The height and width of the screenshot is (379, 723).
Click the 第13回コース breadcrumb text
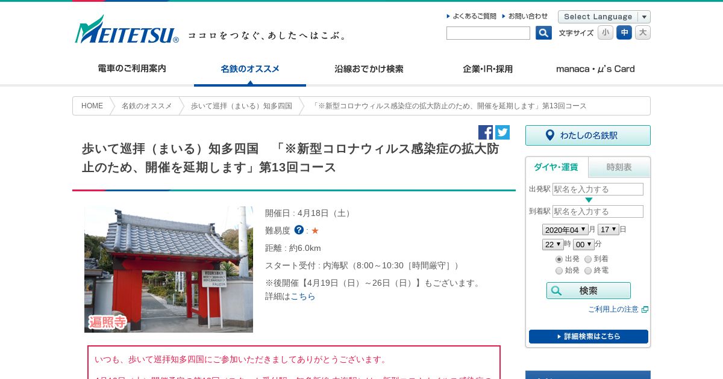[x=564, y=106]
